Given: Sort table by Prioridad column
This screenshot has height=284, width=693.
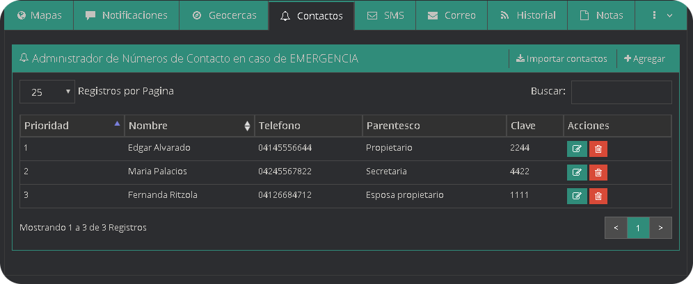Looking at the screenshot, I should (x=72, y=126).
